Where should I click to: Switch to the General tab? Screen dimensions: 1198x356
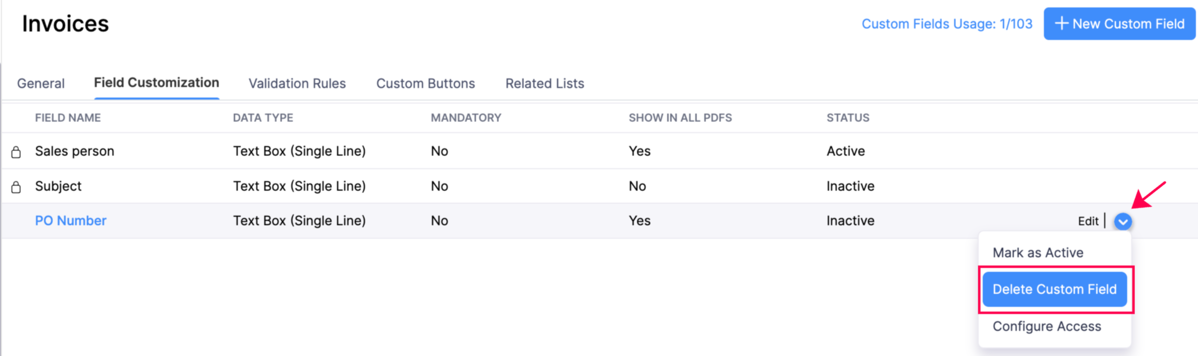[x=40, y=83]
